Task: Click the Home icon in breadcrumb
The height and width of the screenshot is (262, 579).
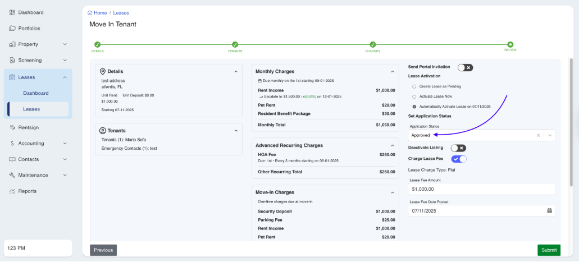Action: coord(90,12)
